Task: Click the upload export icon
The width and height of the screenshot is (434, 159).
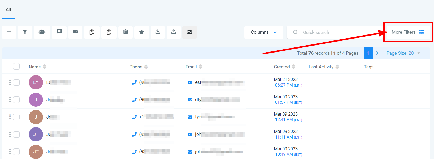Action: click(x=174, y=32)
